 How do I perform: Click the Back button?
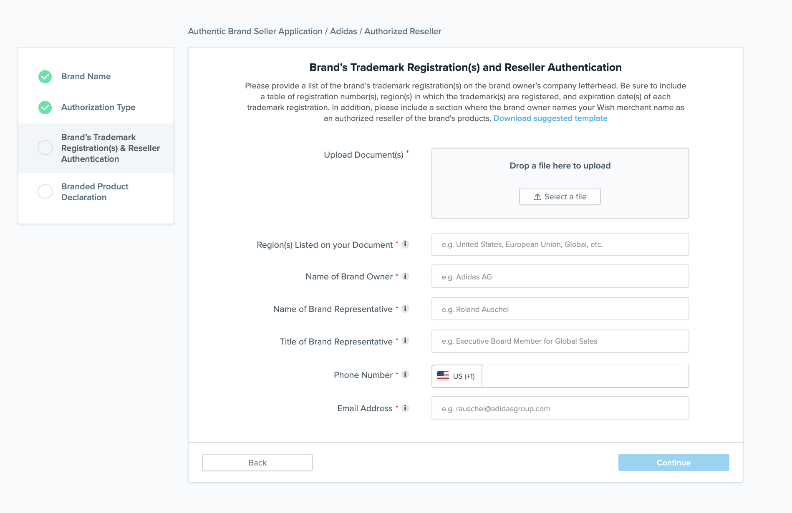[257, 462]
